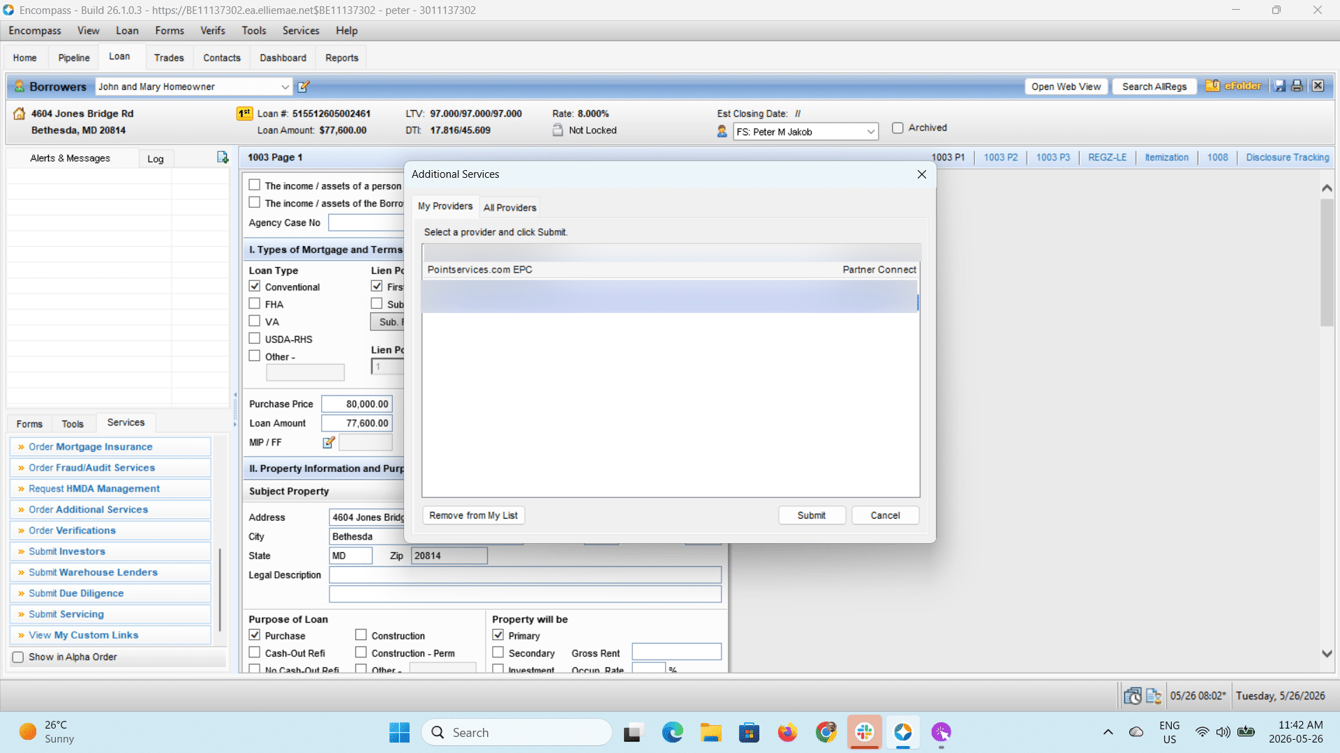Image resolution: width=1340 pixels, height=753 pixels.
Task: Switch to the Pipeline tab
Action: click(74, 58)
